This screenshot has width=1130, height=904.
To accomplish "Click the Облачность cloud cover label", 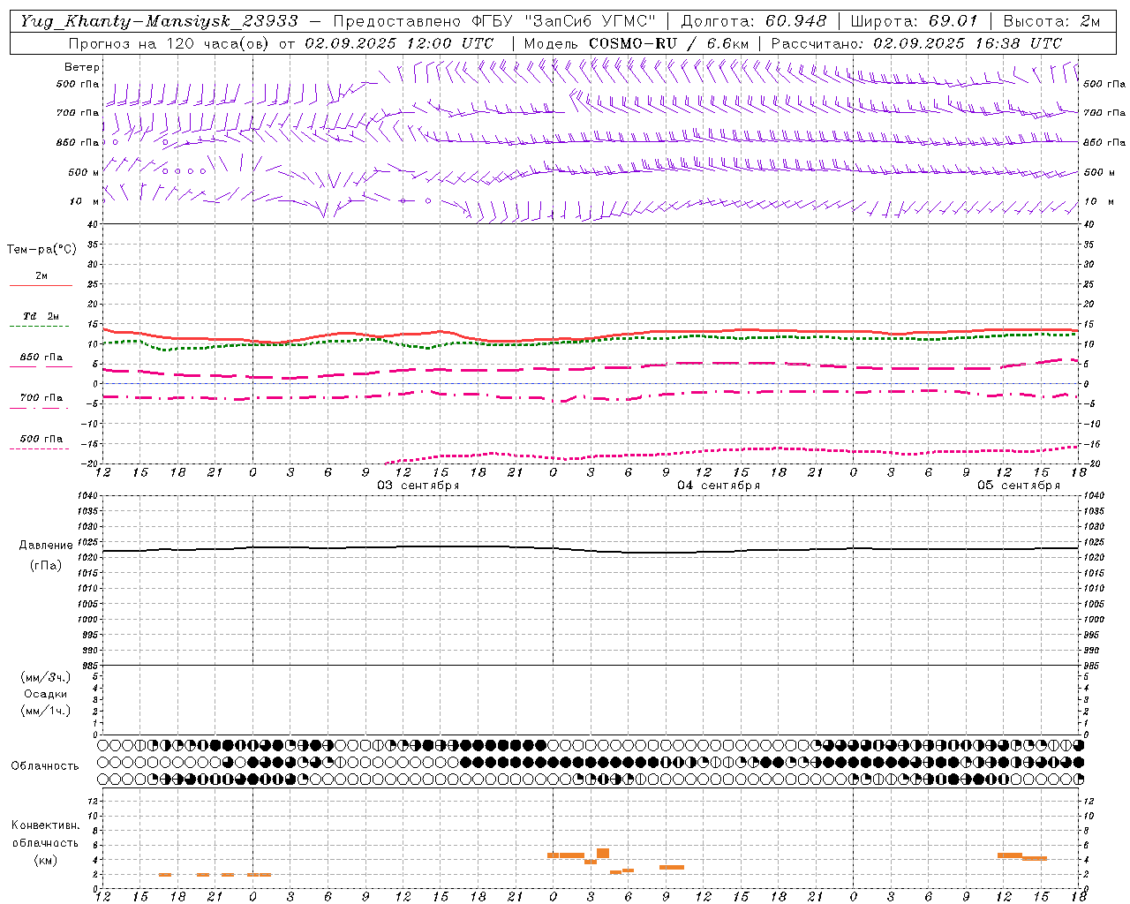I will point(45,765).
